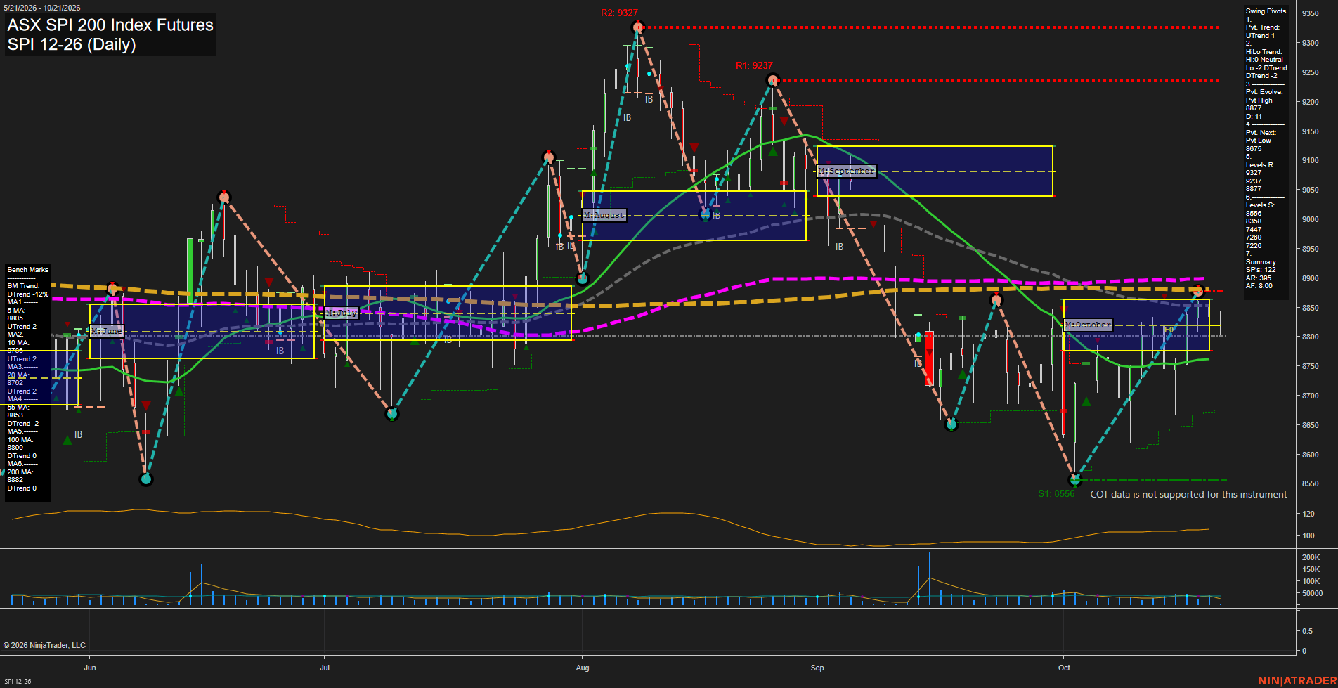This screenshot has width=1338, height=688.
Task: Click the 200K volume axis label
Action: coord(1311,557)
